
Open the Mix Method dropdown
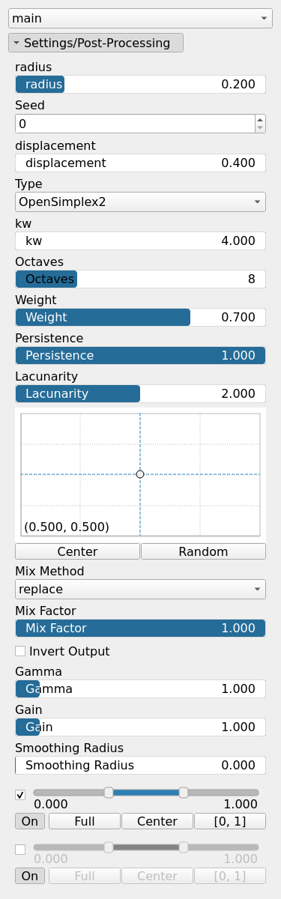(140, 589)
